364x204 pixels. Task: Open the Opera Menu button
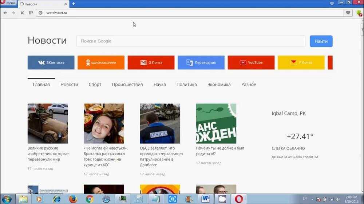tap(8, 3)
